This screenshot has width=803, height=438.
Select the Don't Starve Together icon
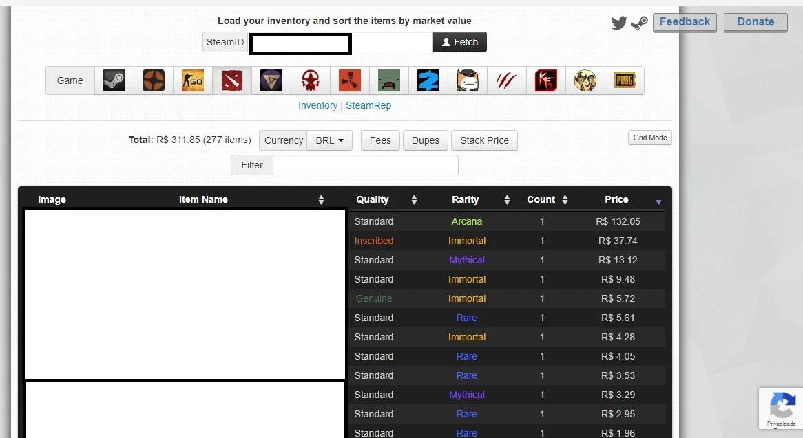click(585, 80)
